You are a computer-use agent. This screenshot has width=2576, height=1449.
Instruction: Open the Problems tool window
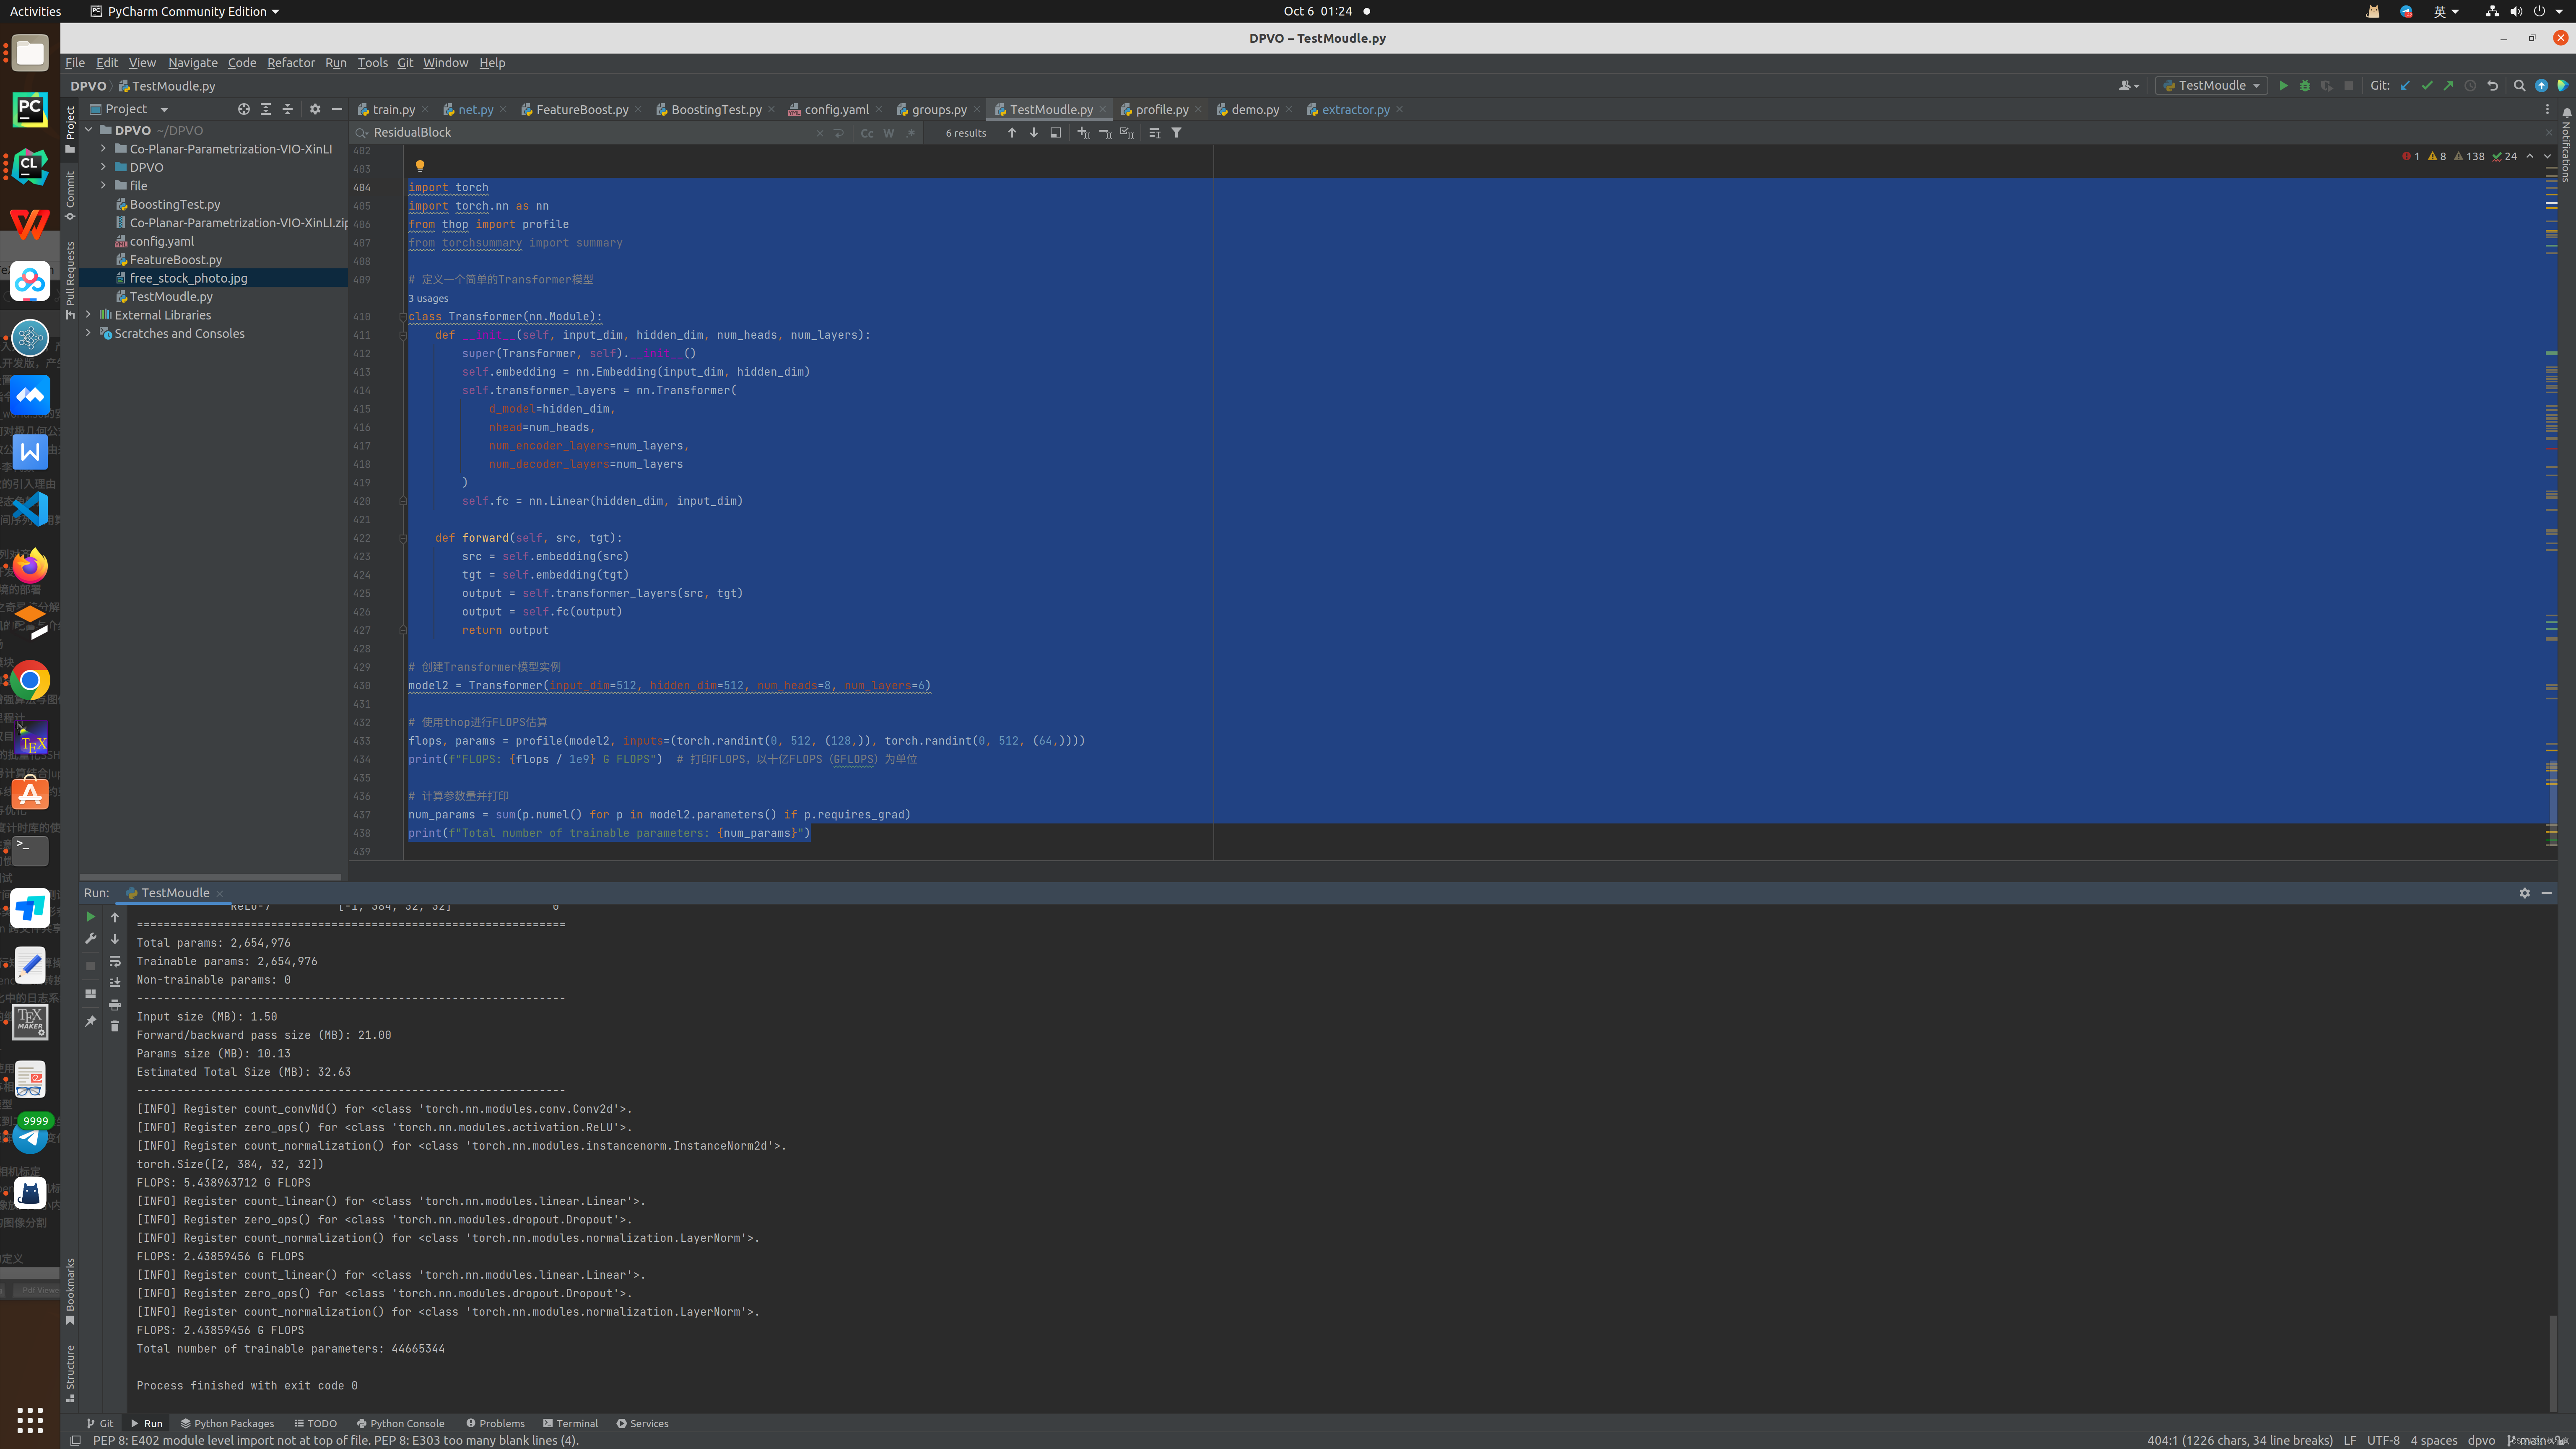coord(495,1423)
